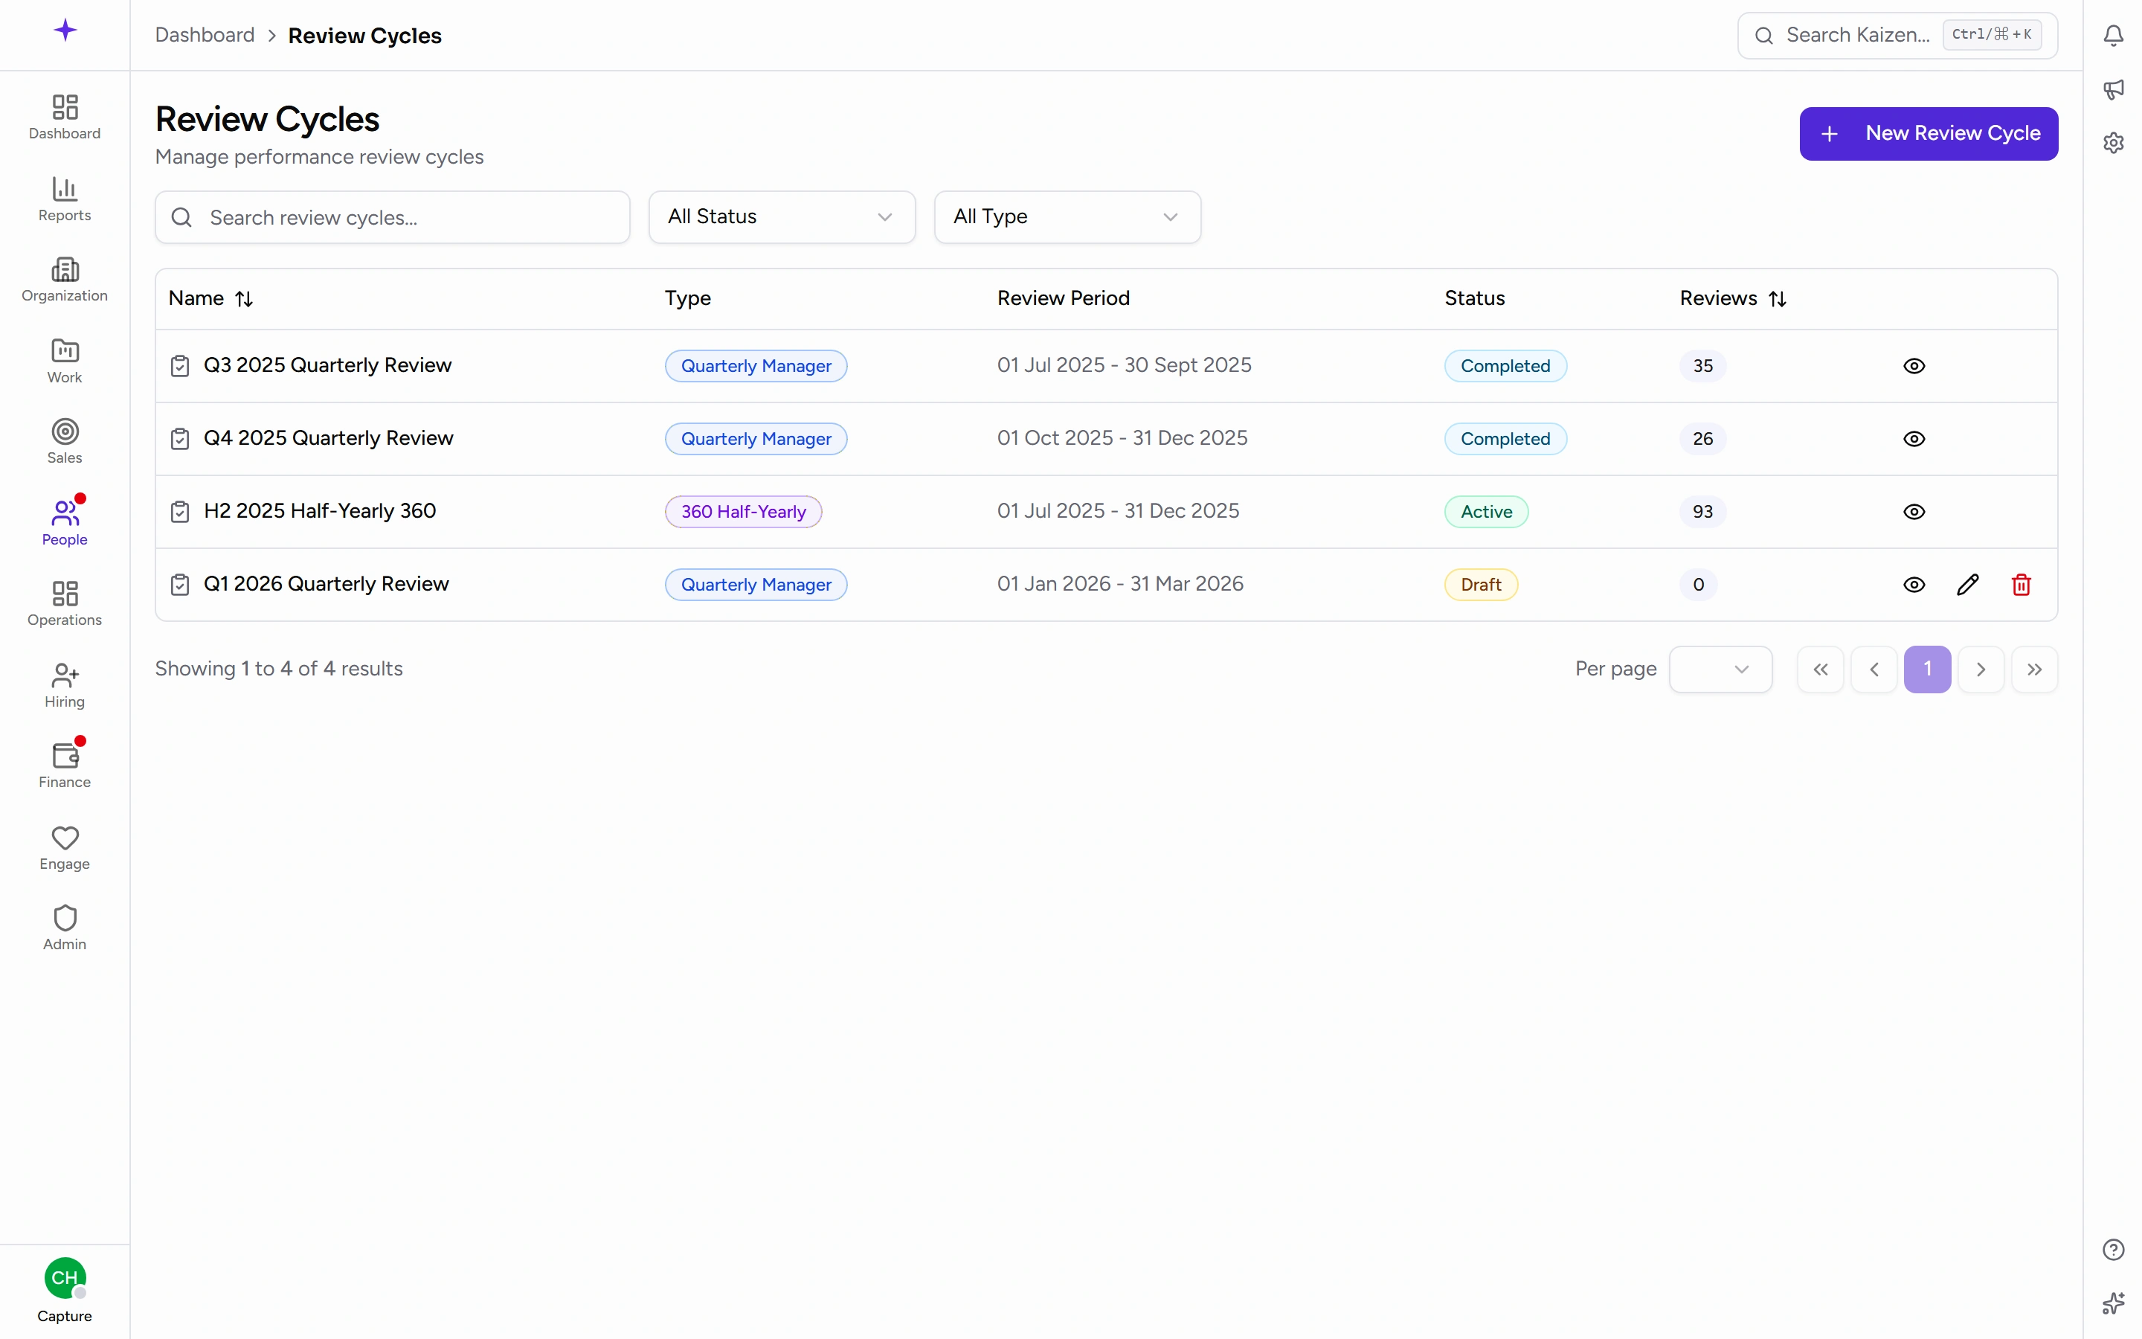This screenshot has height=1339, width=2142.
Task: Click reviews count 93
Action: pyautogui.click(x=1702, y=512)
